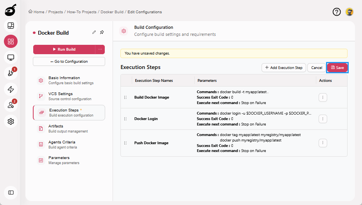Select Execution Steps section

[x=69, y=113]
